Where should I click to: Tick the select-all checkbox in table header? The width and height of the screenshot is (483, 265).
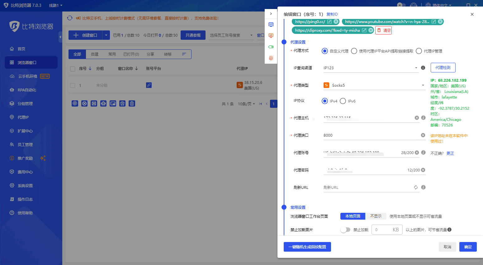73,69
